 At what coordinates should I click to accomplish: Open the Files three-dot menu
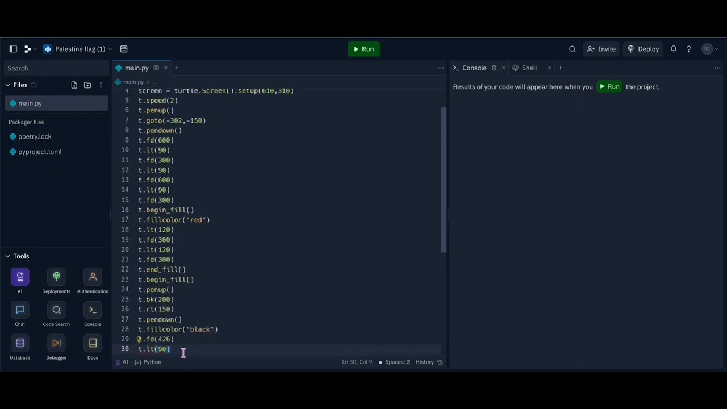(x=101, y=85)
